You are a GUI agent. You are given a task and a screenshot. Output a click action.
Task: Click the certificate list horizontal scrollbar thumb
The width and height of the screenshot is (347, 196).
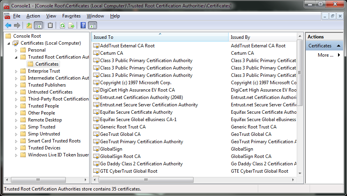coord(146,180)
